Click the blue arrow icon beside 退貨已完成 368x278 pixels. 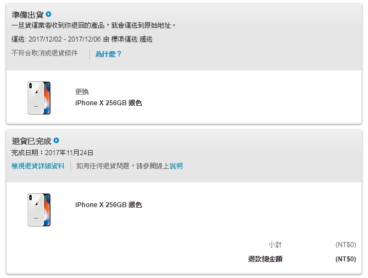click(57, 141)
